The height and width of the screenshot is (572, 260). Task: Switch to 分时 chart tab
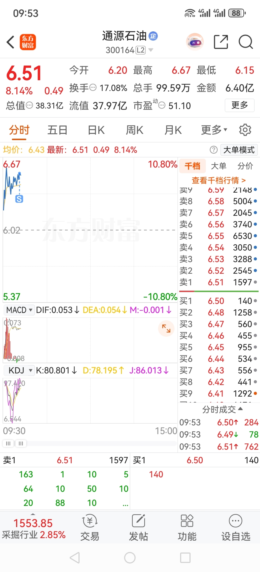[19, 130]
